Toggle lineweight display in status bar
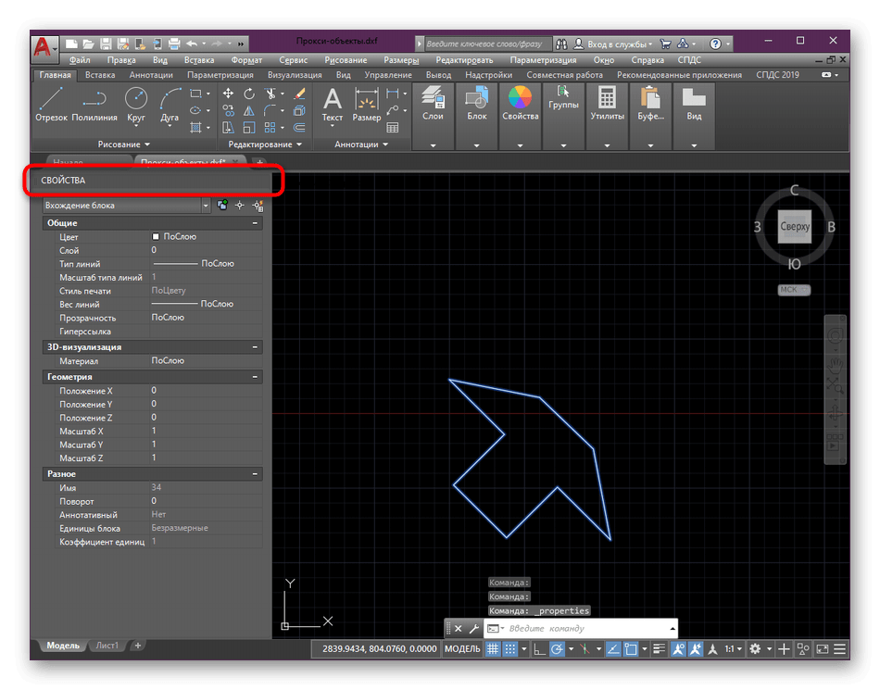 tap(659, 649)
